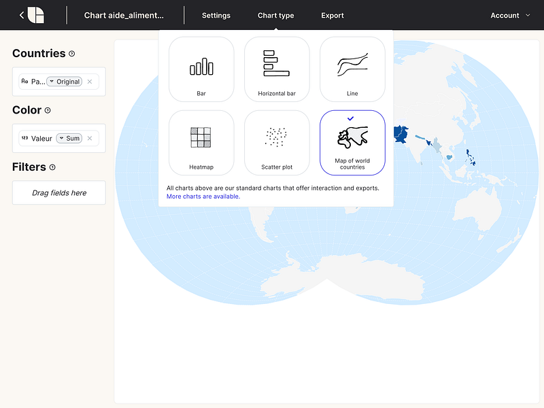Toggle the Chart type menu
The width and height of the screenshot is (544, 408).
pyautogui.click(x=276, y=15)
